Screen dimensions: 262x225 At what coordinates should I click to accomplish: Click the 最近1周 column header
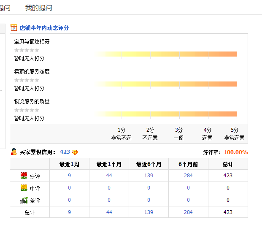[69, 164]
